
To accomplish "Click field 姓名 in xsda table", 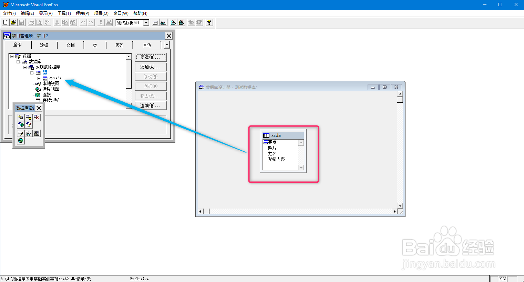I will pyautogui.click(x=272, y=153).
